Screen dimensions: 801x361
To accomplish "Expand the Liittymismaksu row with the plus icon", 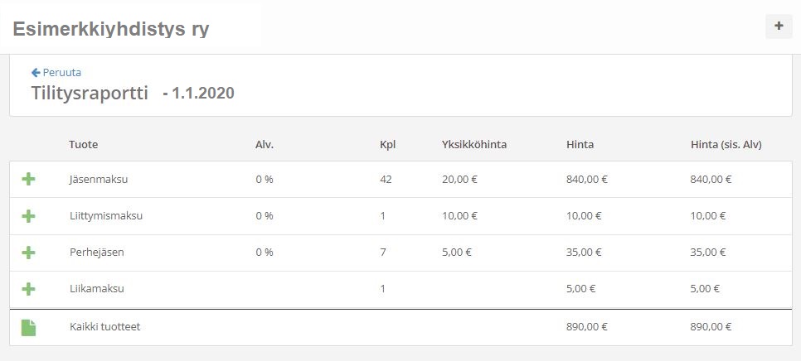I will click(x=28, y=216).
